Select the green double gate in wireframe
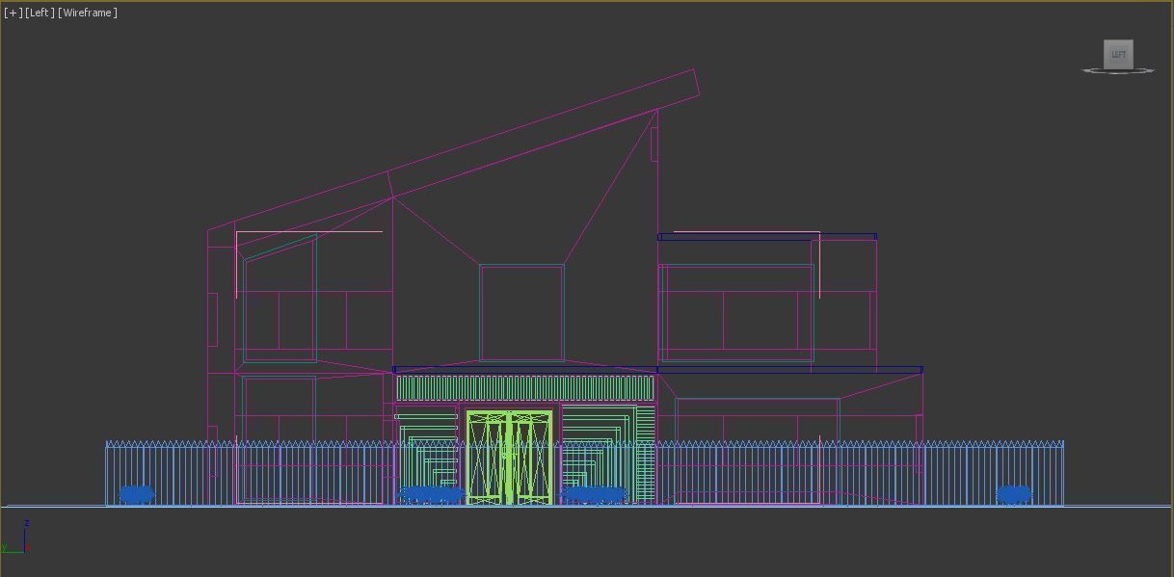 tap(510, 457)
